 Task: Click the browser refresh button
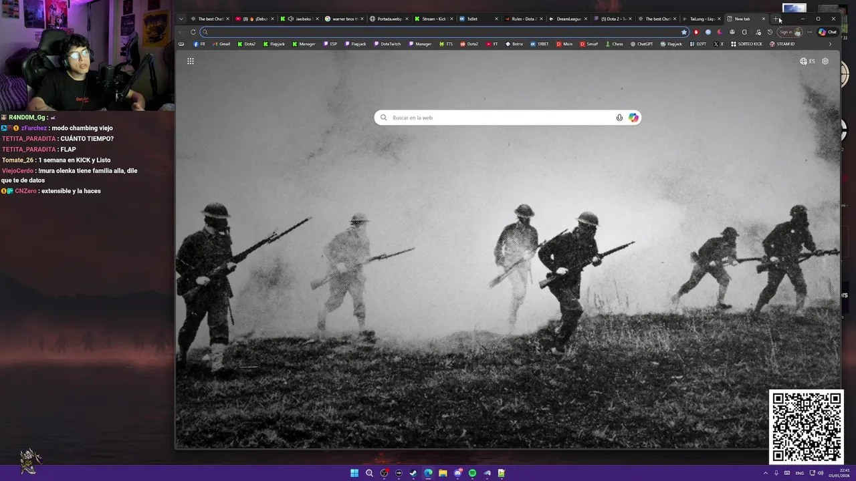[x=193, y=32]
